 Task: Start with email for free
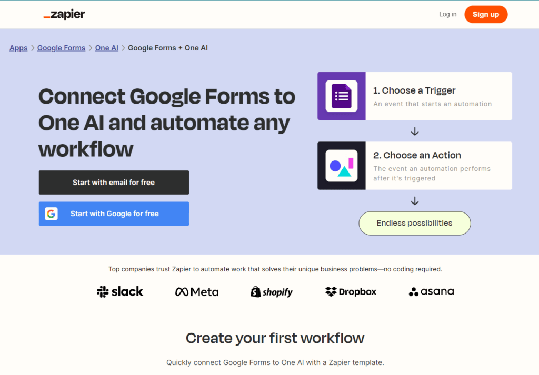pyautogui.click(x=114, y=183)
